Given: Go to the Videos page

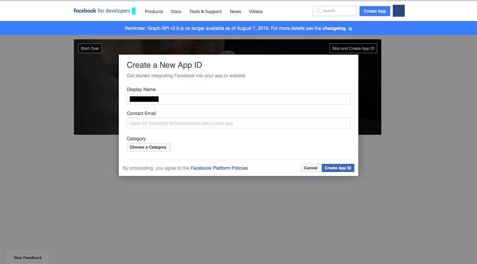Looking at the screenshot, I should pyautogui.click(x=256, y=12).
